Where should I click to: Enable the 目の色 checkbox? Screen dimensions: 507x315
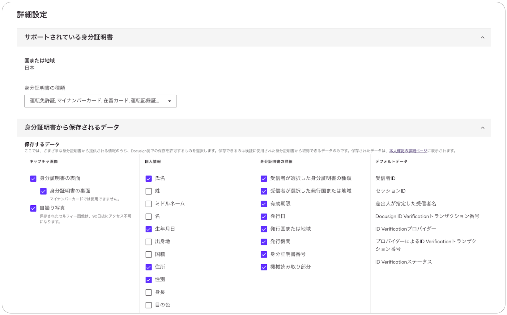[x=149, y=305]
